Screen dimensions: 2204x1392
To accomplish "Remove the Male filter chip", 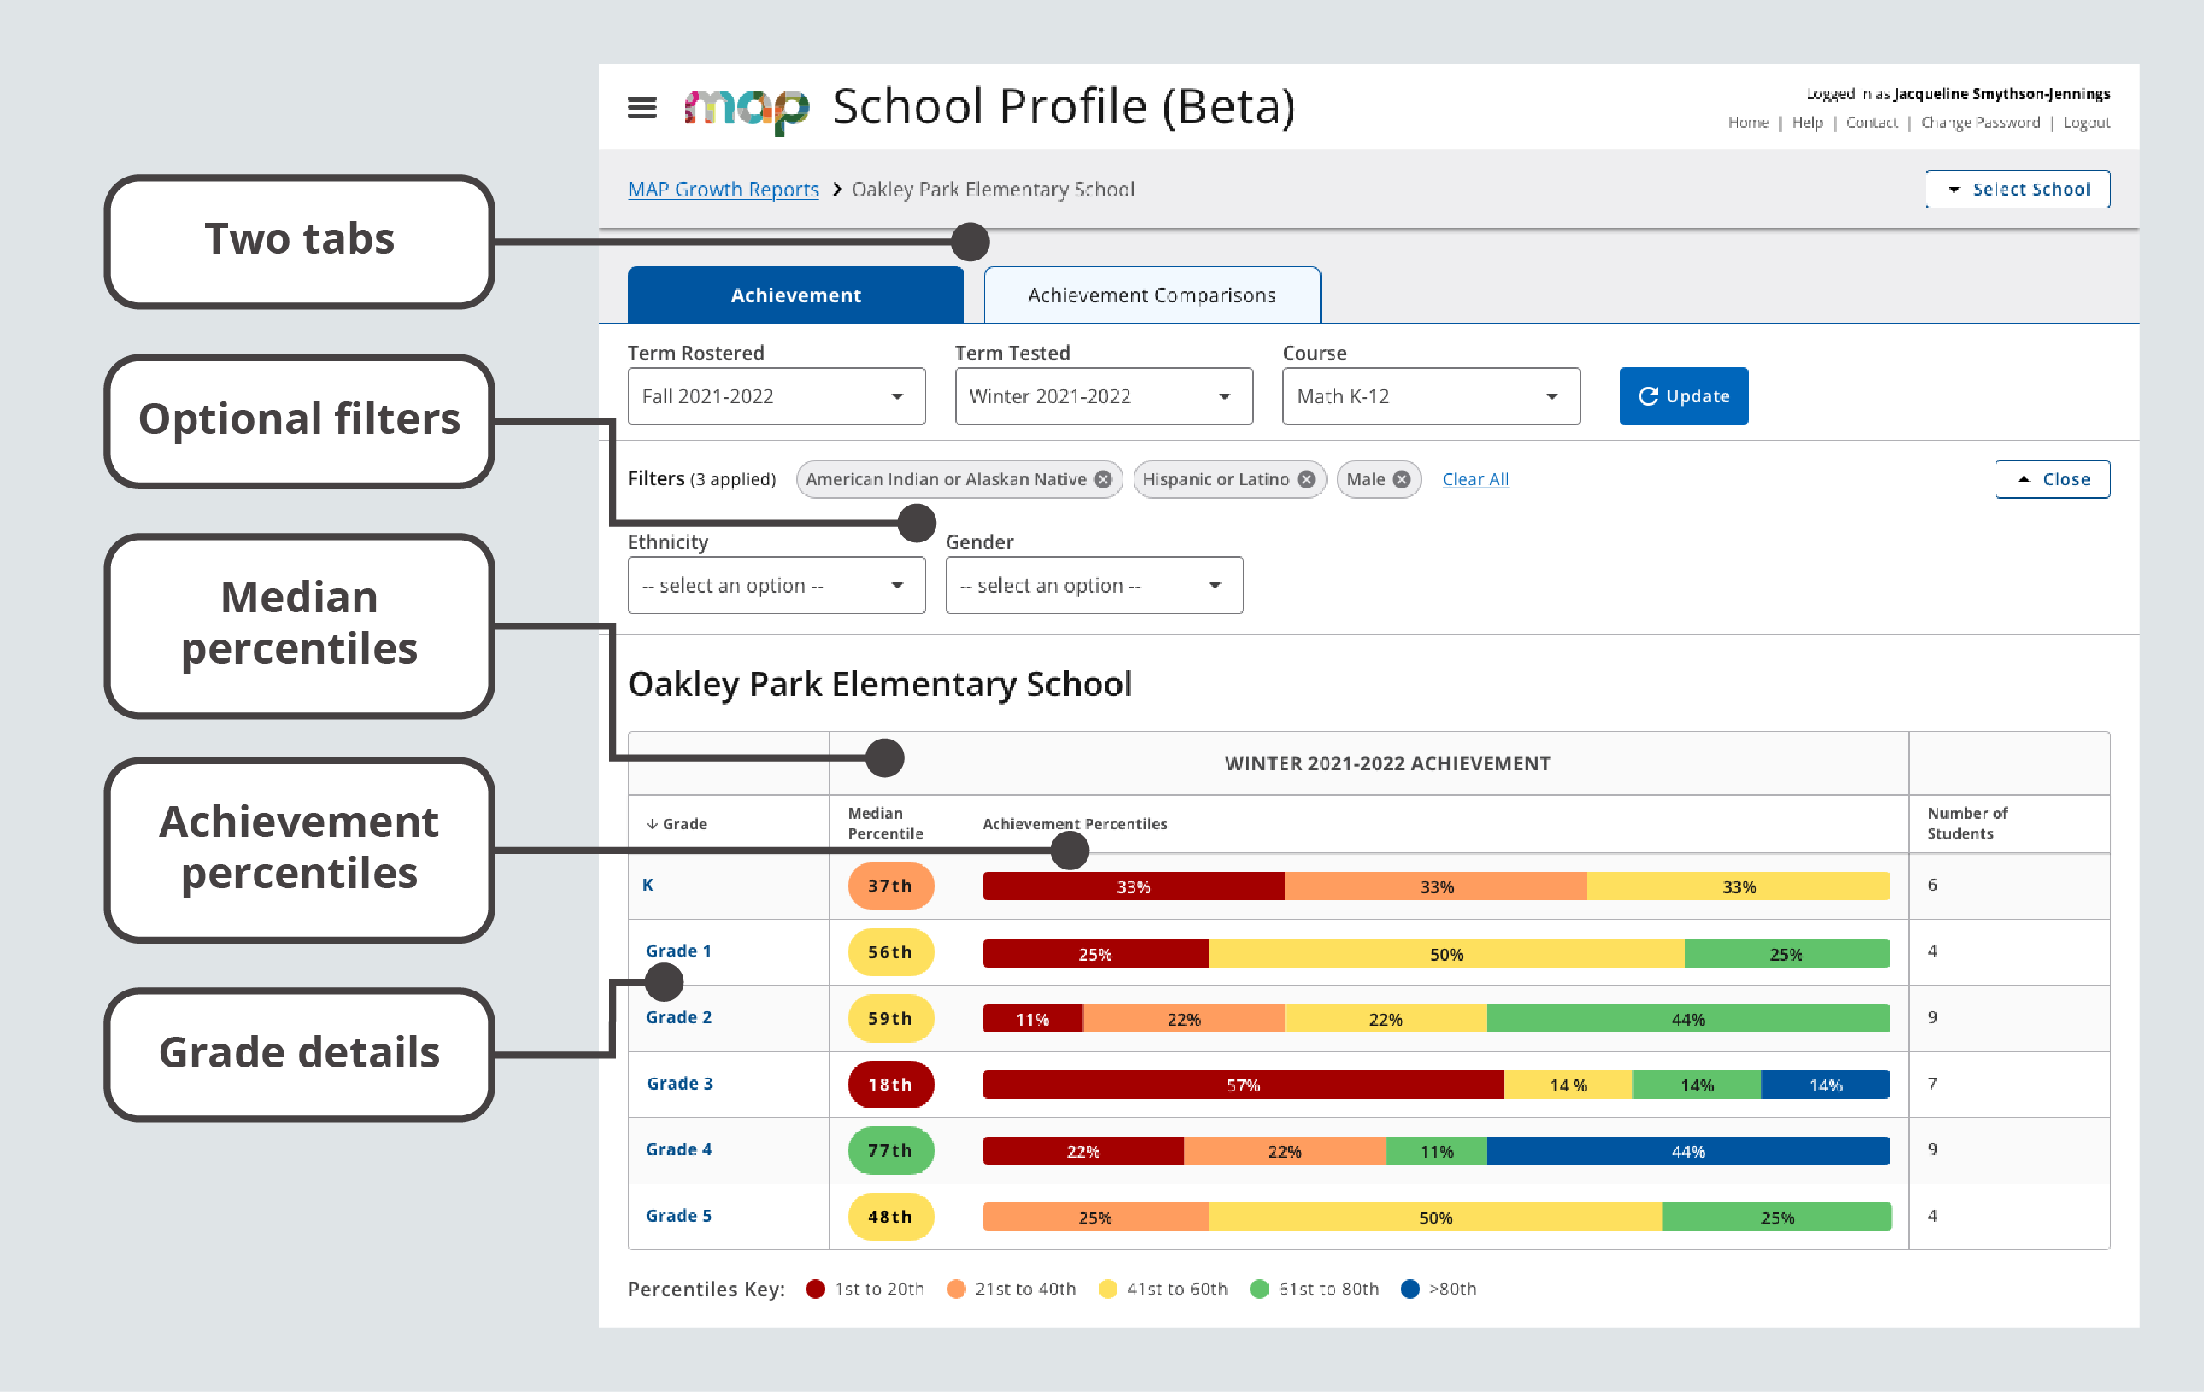I will click(x=1401, y=478).
